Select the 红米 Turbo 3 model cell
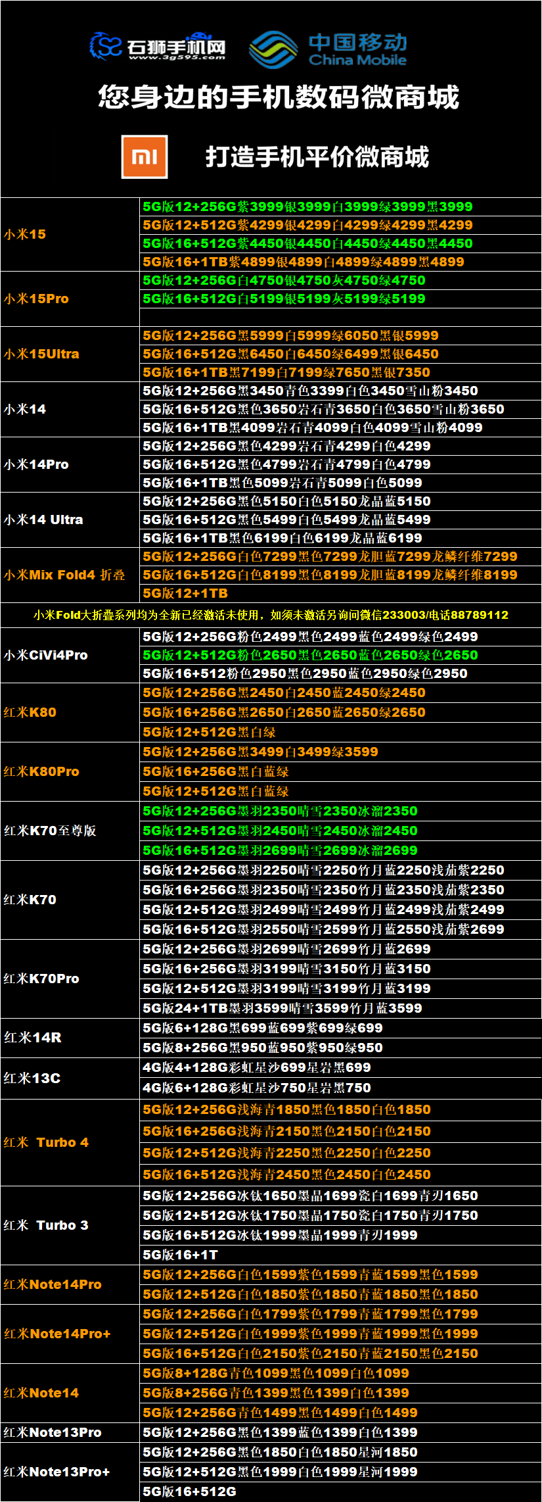 click(x=70, y=1225)
